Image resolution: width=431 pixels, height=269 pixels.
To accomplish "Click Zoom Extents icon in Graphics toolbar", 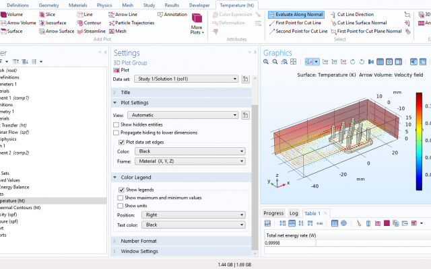I will click(x=294, y=62).
